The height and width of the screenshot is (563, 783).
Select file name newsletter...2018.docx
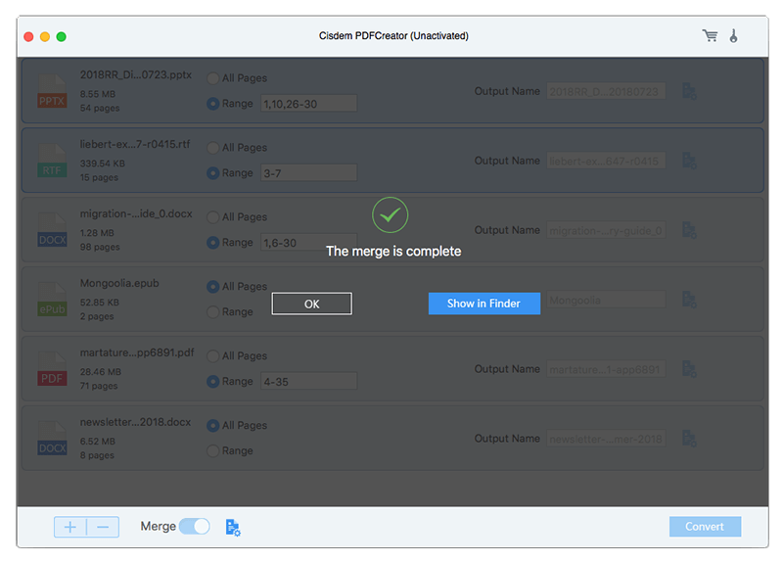tap(135, 422)
